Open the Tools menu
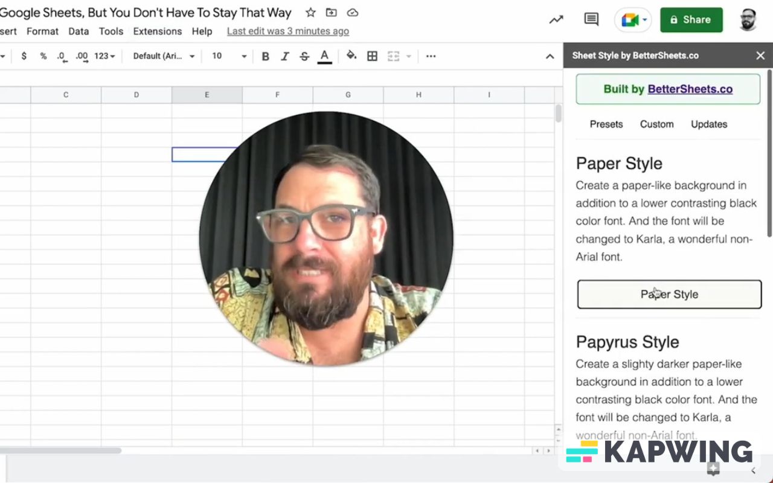Viewport: 773px width, 483px height. pos(111,31)
